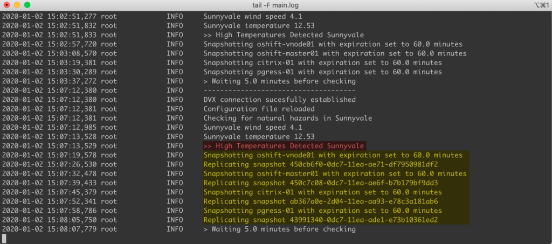The height and width of the screenshot is (244, 552).
Task: Click the 'Configuration file reloaded' log line
Action: tap(259, 109)
